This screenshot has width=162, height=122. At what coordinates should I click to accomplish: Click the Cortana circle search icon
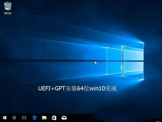pos(14,118)
